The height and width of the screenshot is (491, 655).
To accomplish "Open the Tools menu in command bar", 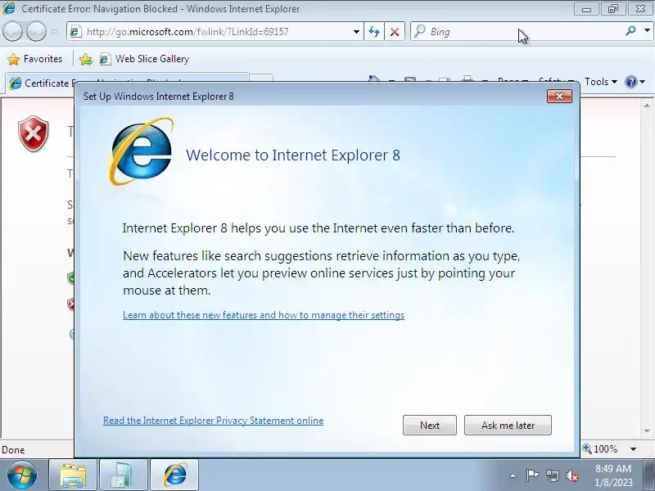I will coord(601,82).
